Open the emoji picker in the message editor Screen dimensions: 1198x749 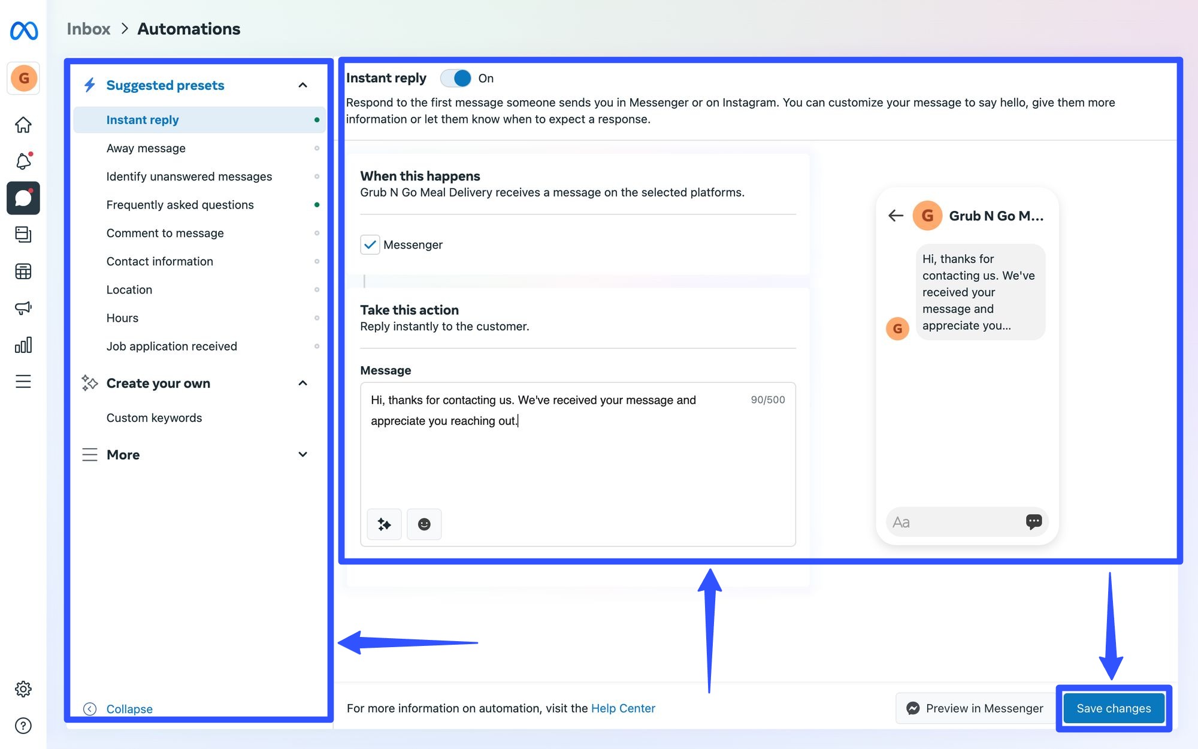pyautogui.click(x=424, y=524)
